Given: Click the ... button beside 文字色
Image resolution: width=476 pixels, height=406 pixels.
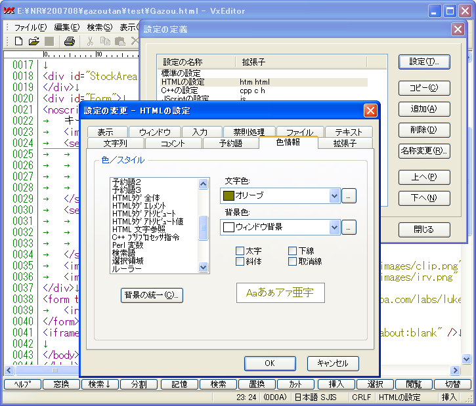Looking at the screenshot, I should click(349, 196).
